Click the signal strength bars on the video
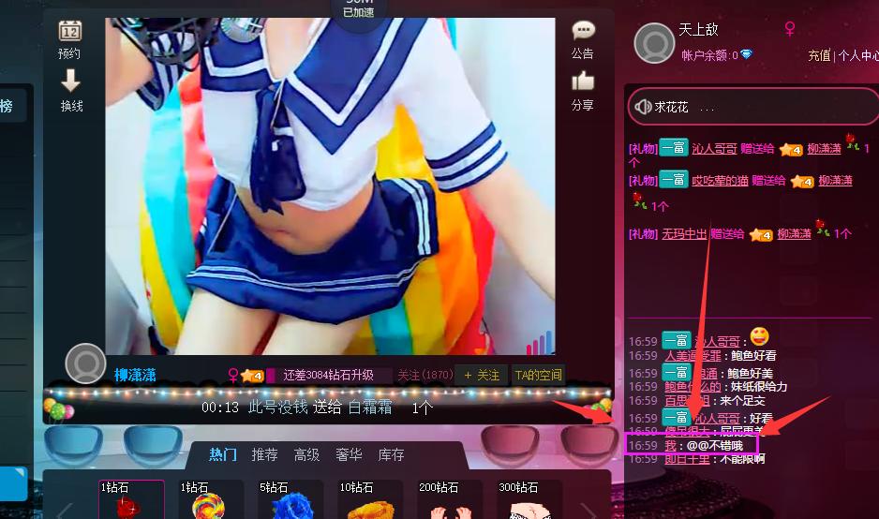Viewport: 879px width, 519px height. pos(539,342)
